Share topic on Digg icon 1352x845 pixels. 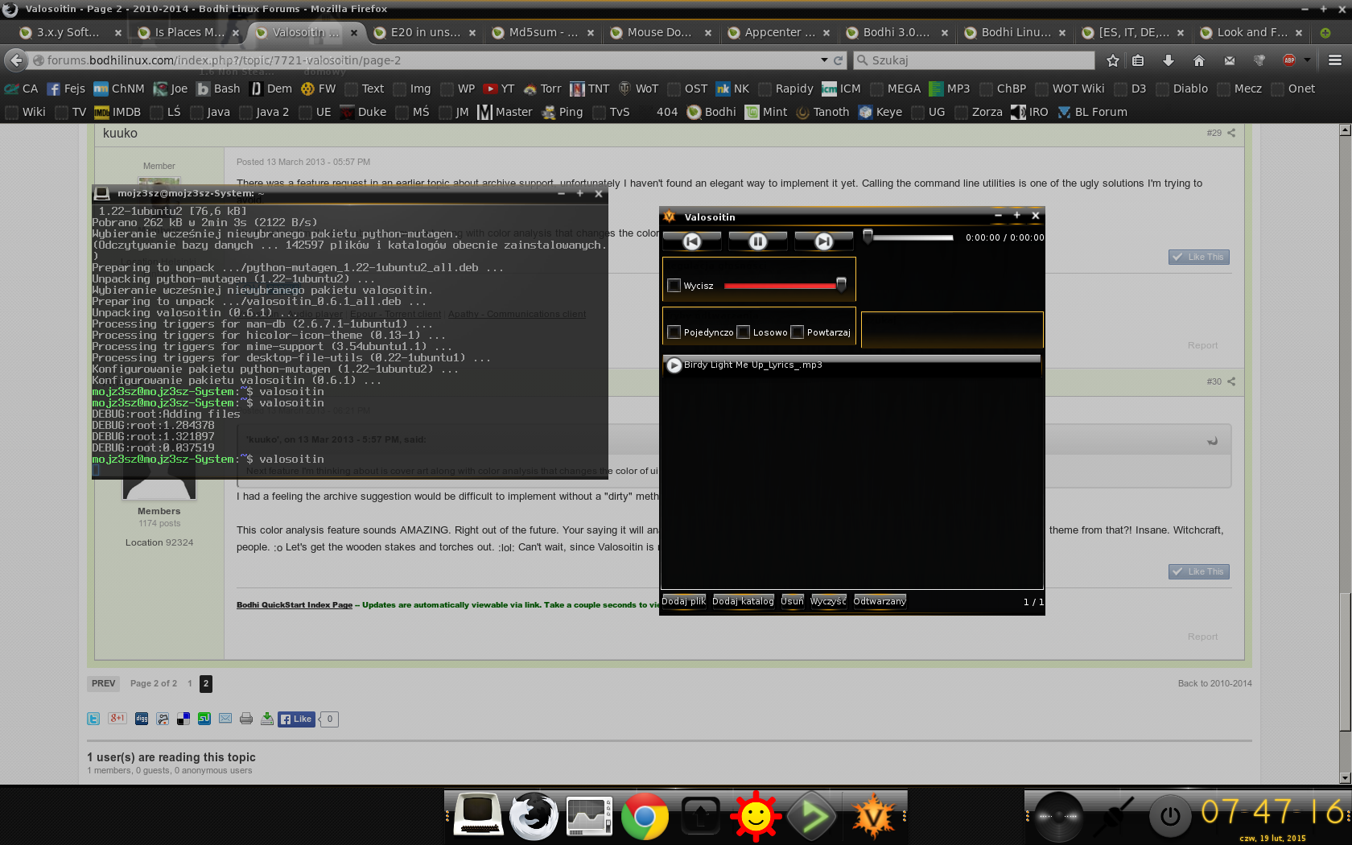[x=142, y=719]
